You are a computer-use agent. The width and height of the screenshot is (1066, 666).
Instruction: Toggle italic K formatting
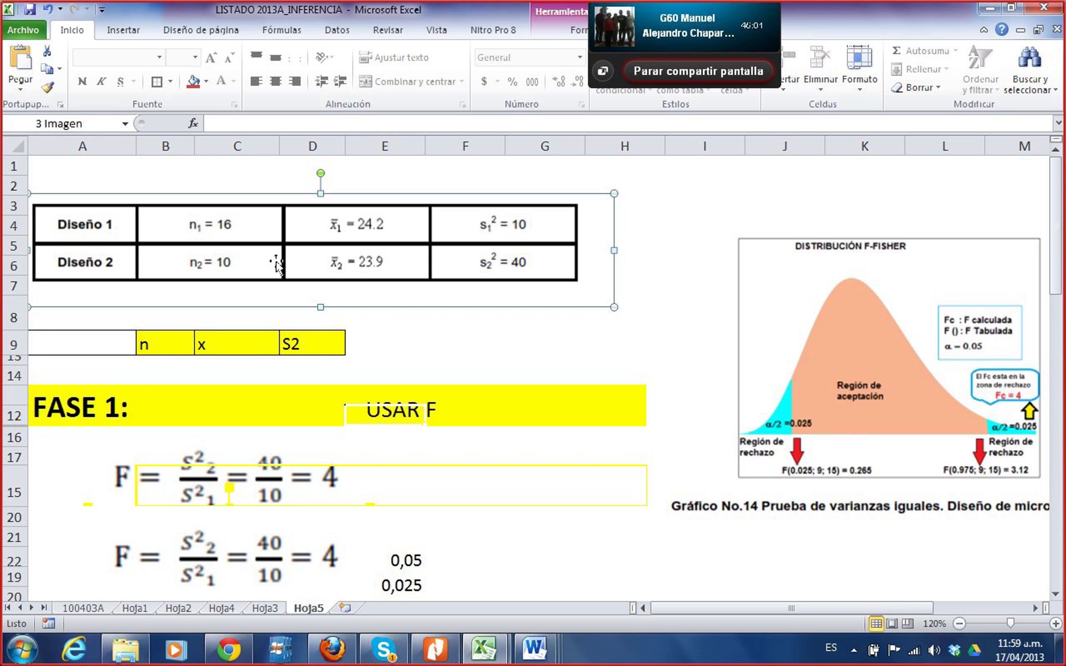pyautogui.click(x=102, y=81)
